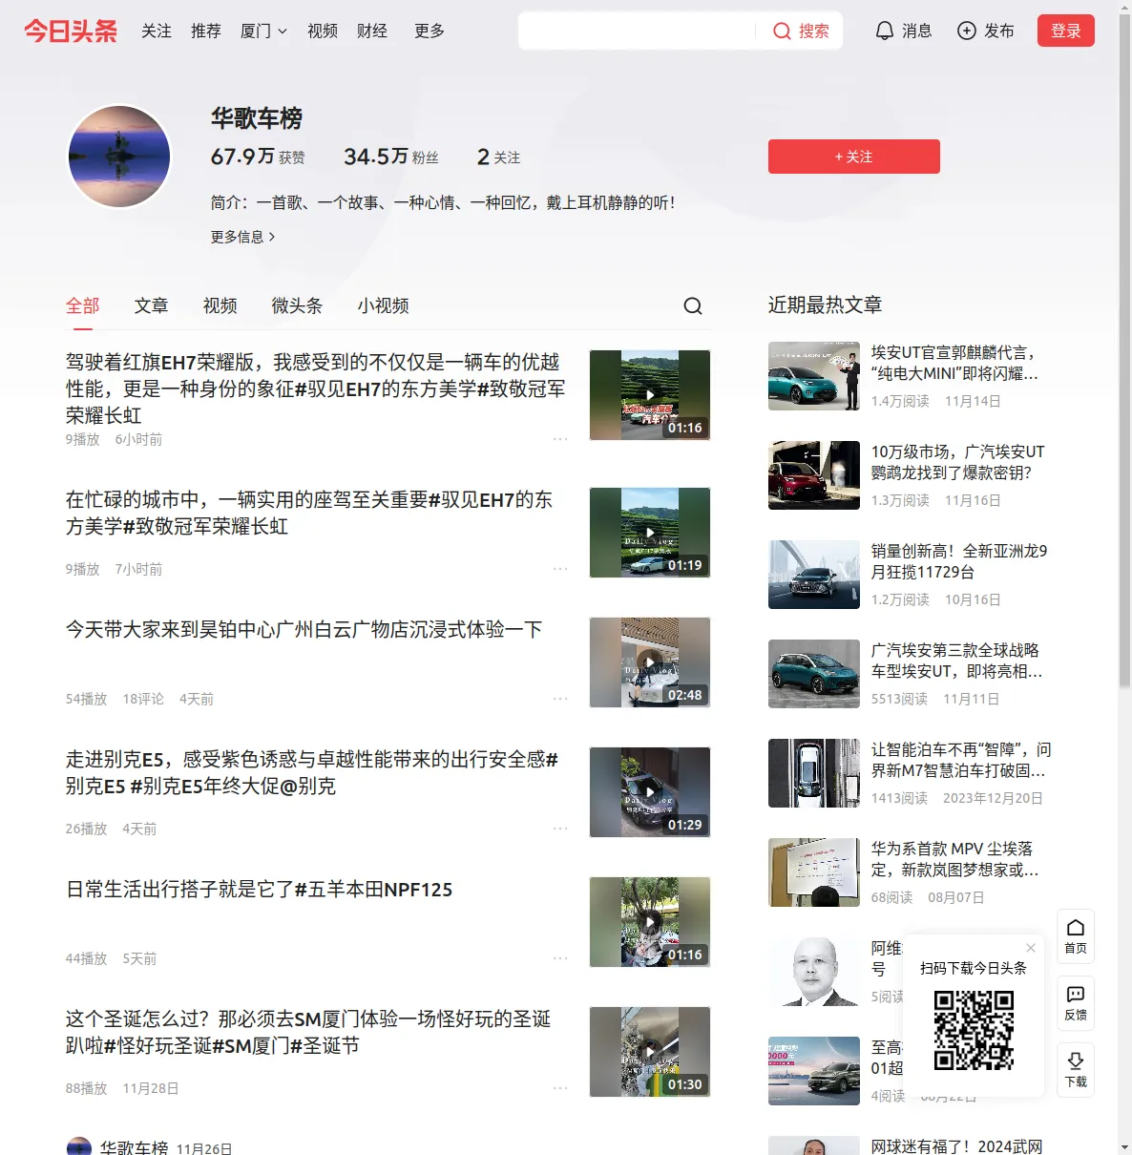The image size is (1132, 1155).
Task: Click the 埃安UT郭麒麟 article thumbnail
Action: [814, 376]
